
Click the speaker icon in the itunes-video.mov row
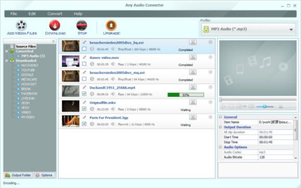tap(113, 64)
